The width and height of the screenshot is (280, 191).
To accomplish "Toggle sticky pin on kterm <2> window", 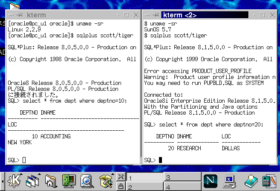I will pyautogui.click(x=156, y=15).
